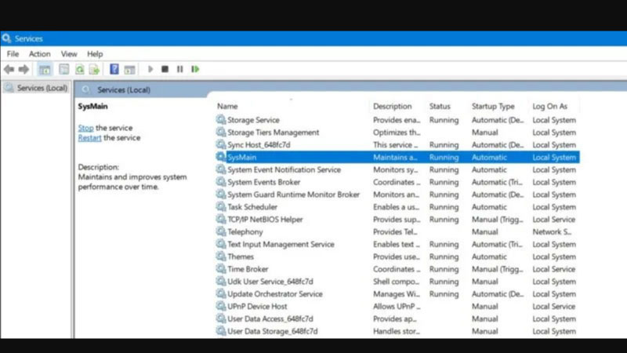
Task: Click the Stop Service square icon
Action: tap(165, 69)
